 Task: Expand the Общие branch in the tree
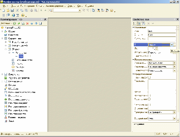click(x=2, y=31)
